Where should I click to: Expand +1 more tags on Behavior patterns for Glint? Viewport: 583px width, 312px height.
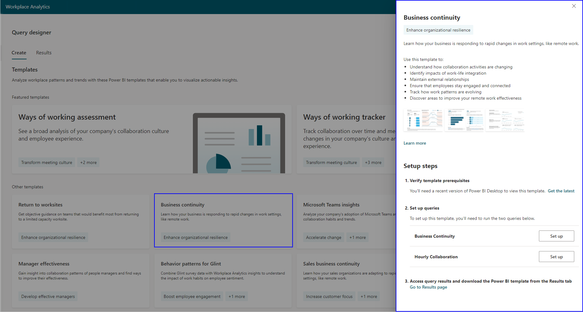coord(237,296)
